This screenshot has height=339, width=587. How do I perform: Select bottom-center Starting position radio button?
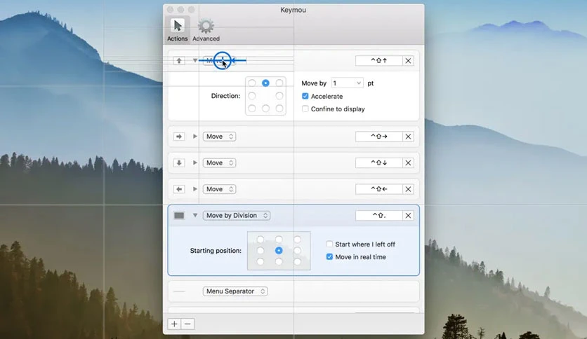point(279,262)
